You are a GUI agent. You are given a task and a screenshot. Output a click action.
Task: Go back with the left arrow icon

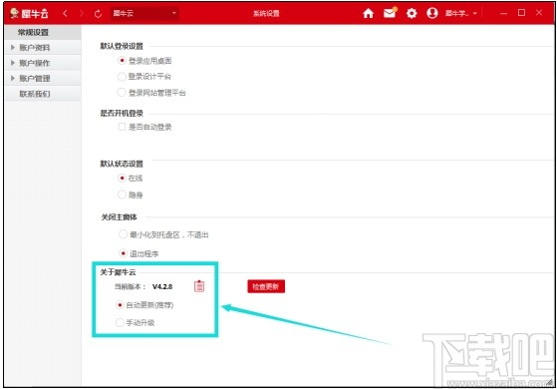click(x=65, y=14)
